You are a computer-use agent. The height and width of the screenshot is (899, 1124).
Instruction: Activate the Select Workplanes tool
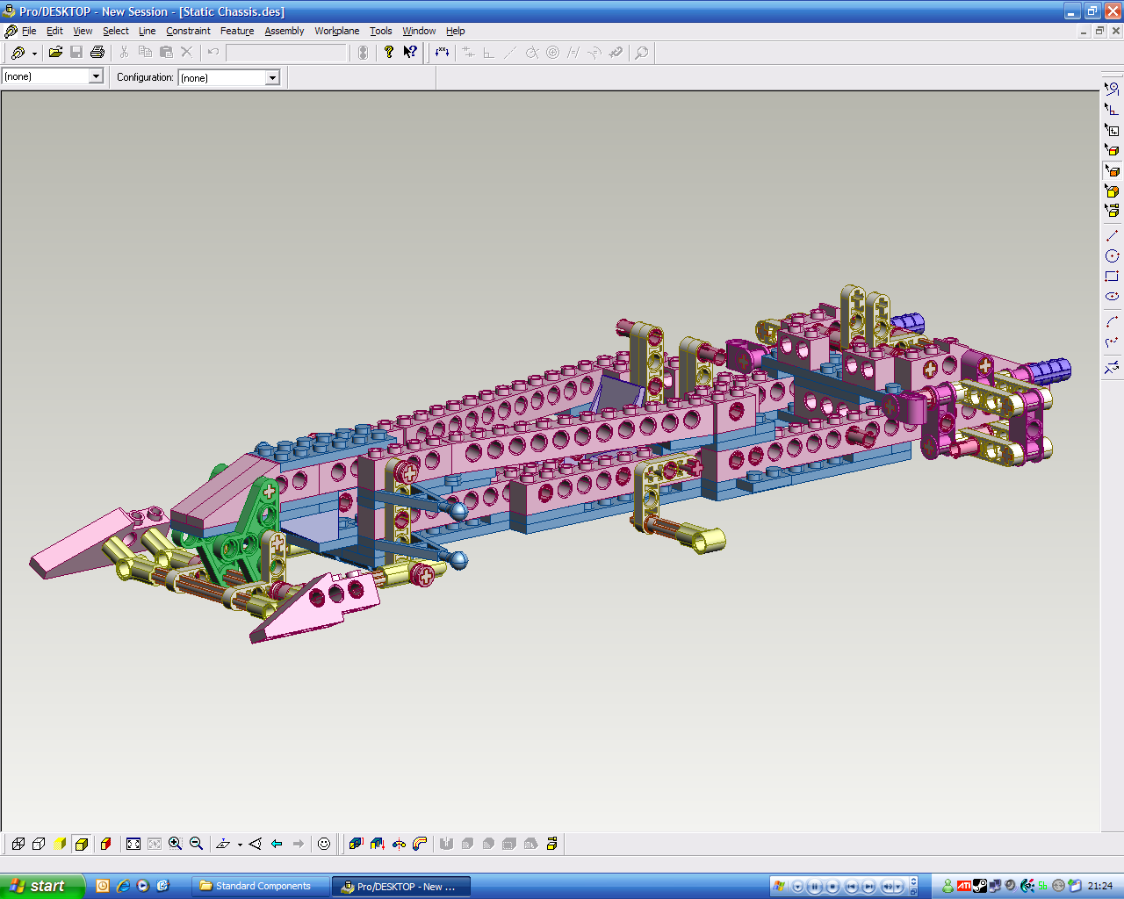[x=1112, y=130]
